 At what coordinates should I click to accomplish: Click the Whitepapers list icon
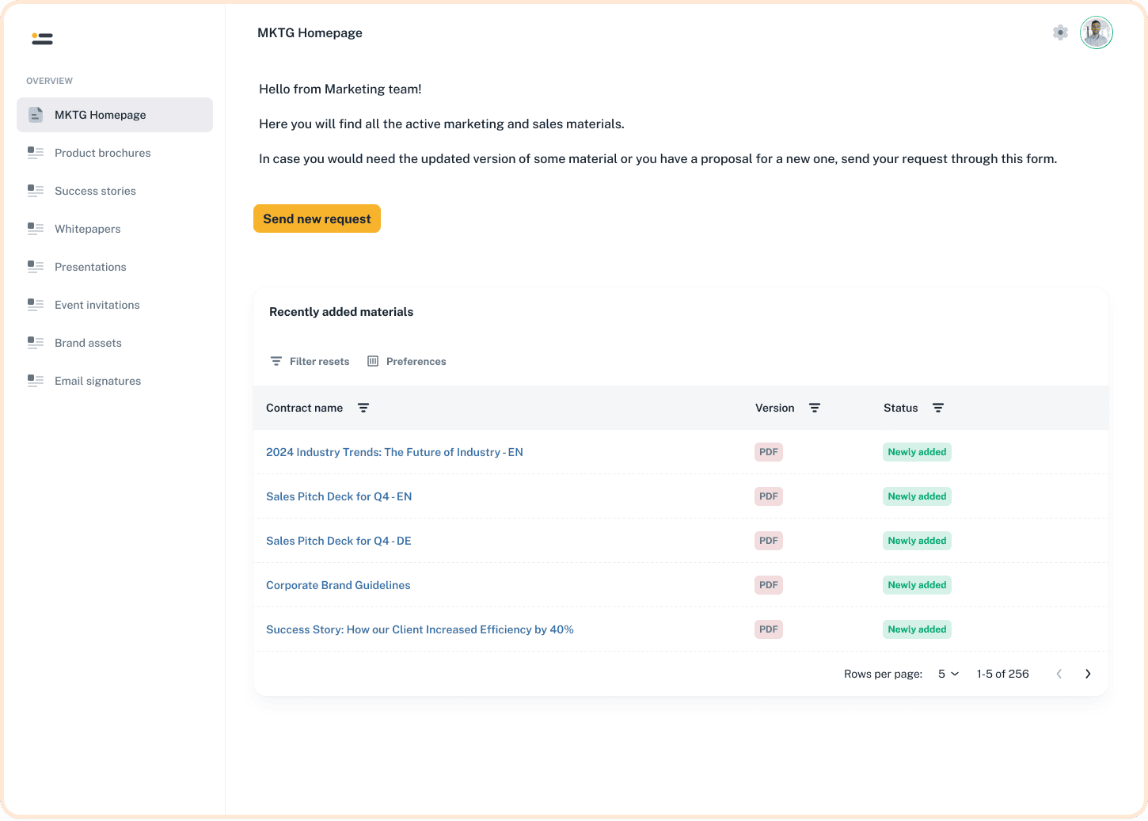point(36,229)
